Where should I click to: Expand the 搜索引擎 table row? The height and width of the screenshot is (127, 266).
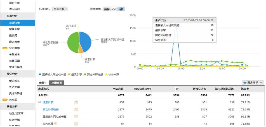click(39, 102)
